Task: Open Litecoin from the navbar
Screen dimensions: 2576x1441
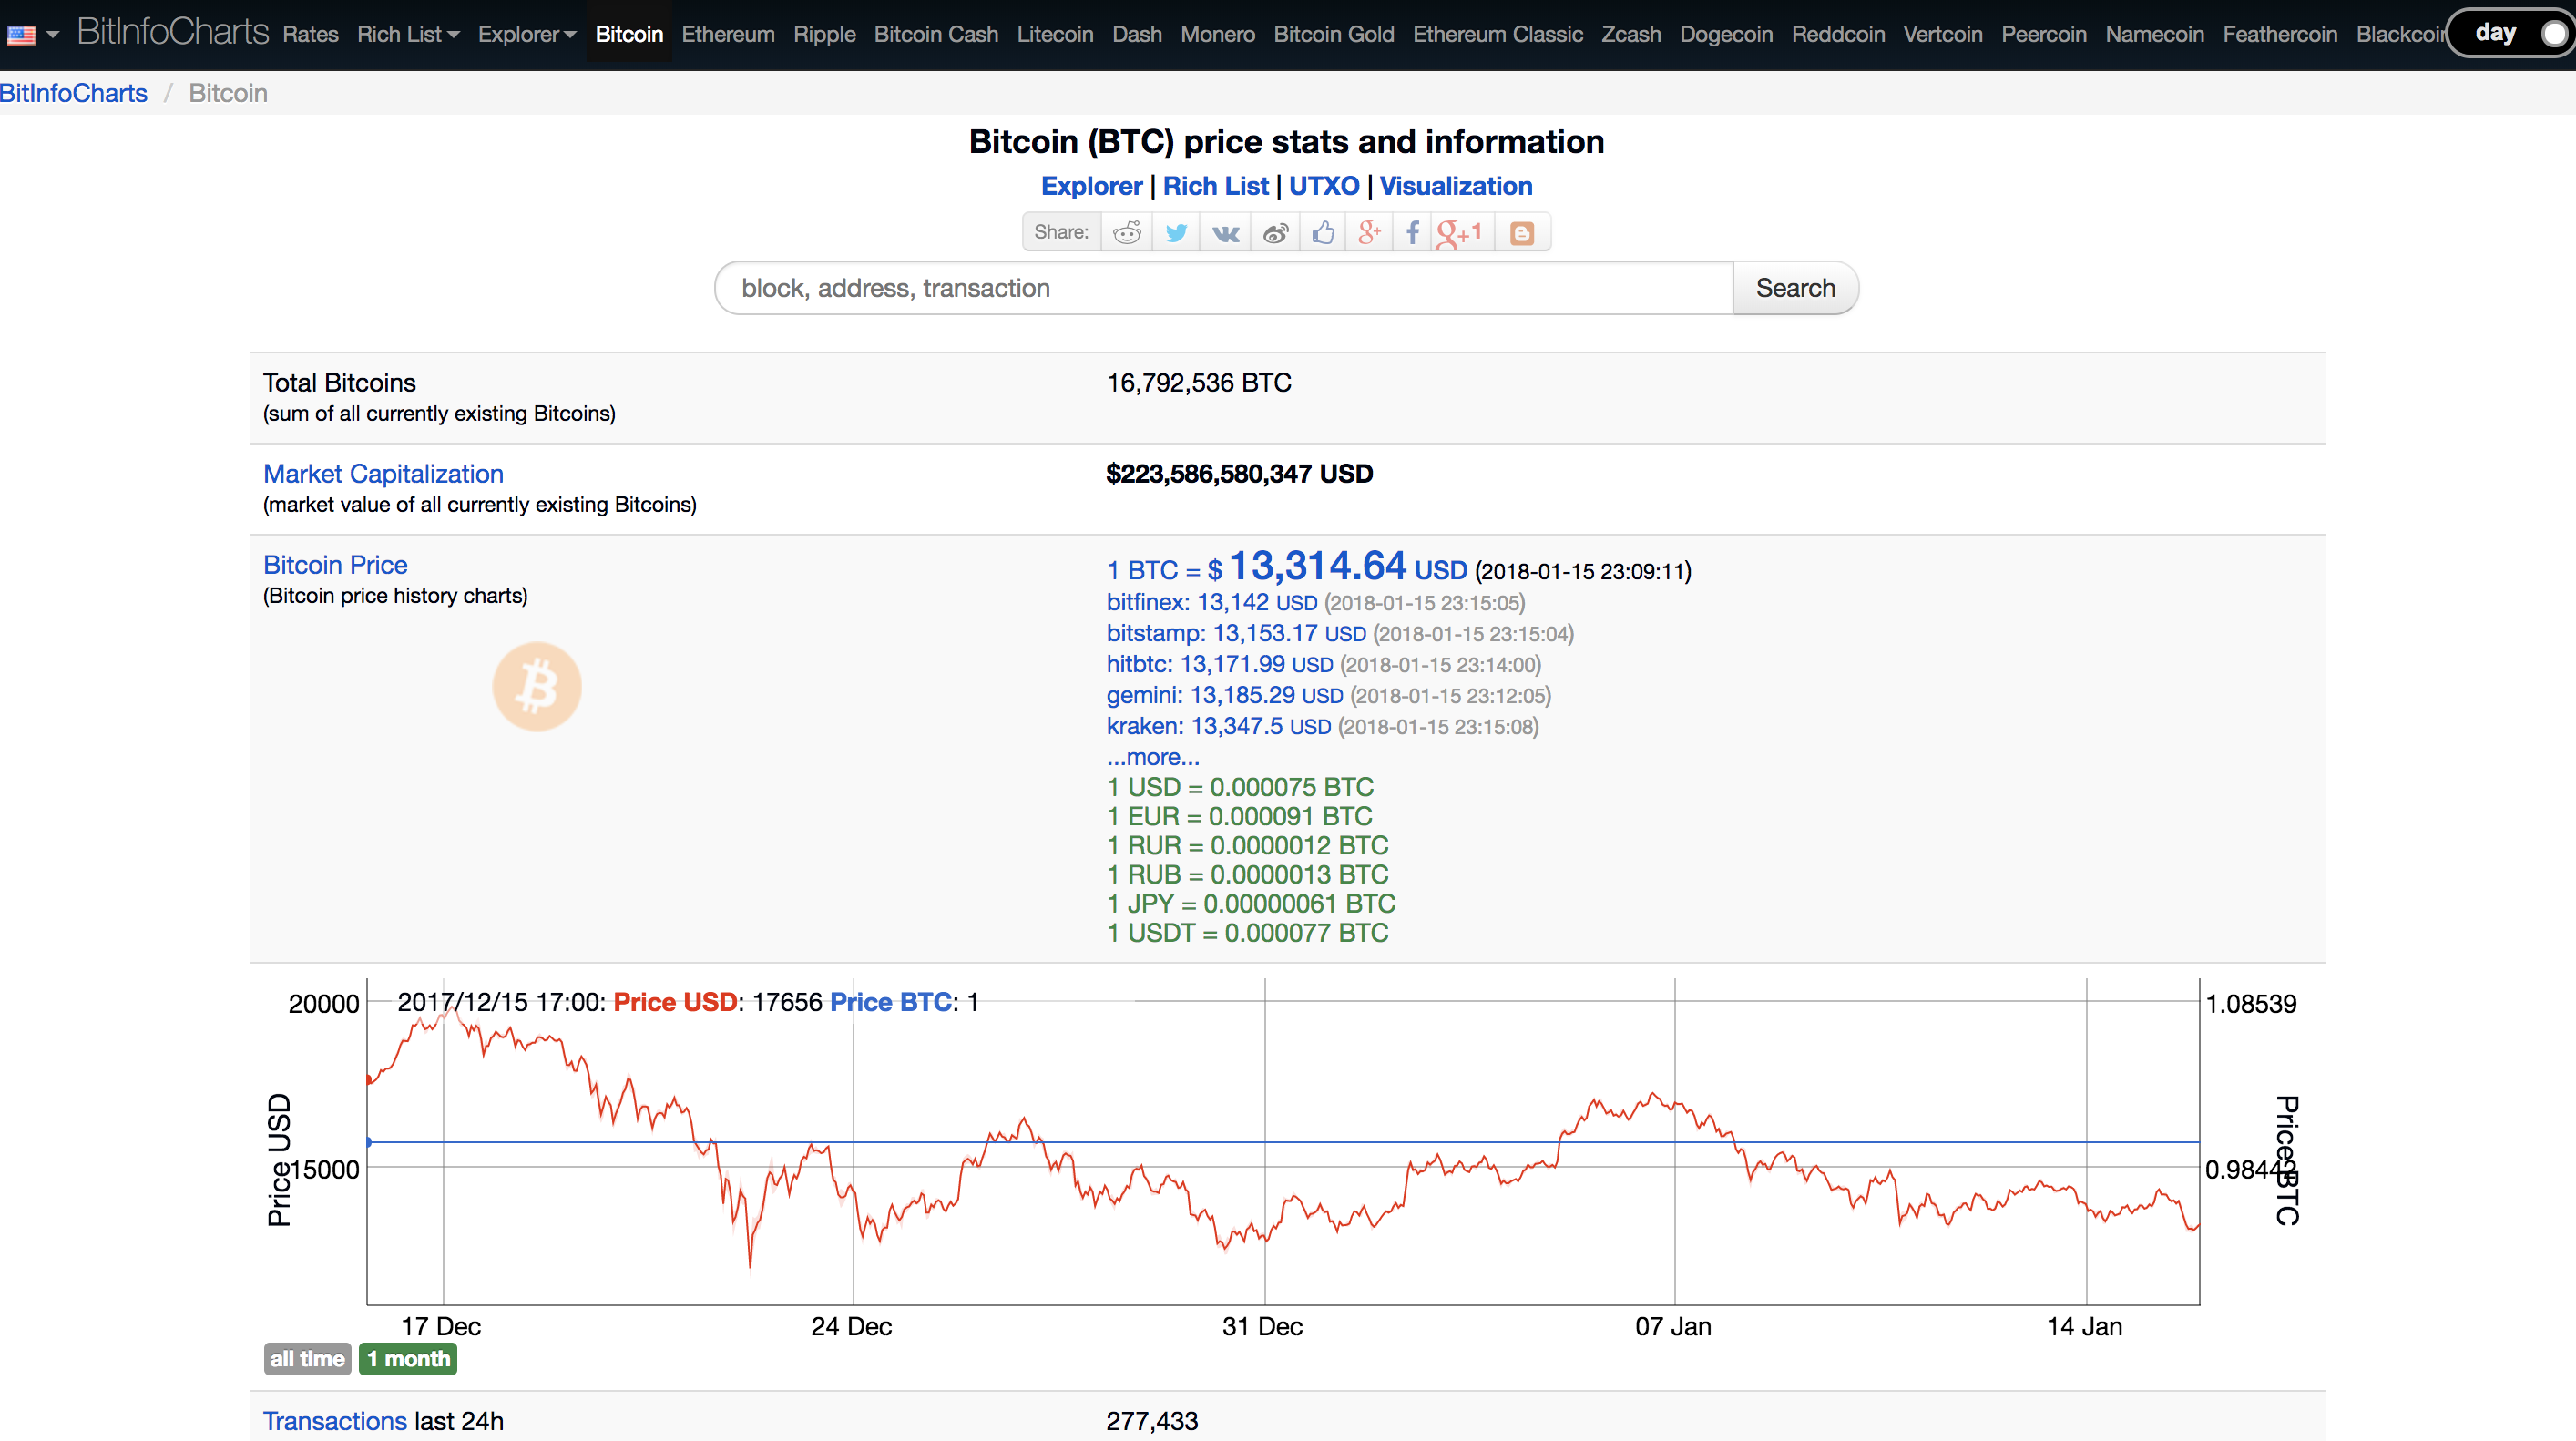Action: pyautogui.click(x=1055, y=34)
